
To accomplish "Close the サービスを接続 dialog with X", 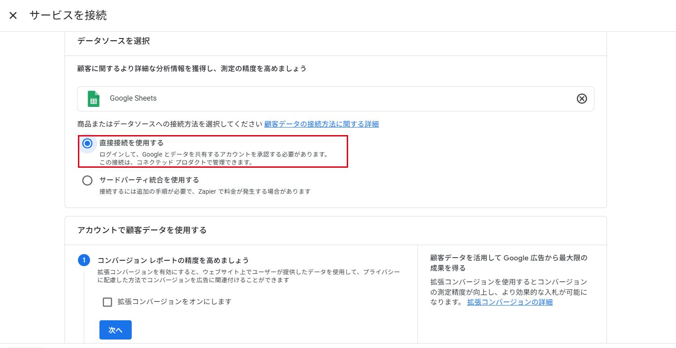I will 13,16.
